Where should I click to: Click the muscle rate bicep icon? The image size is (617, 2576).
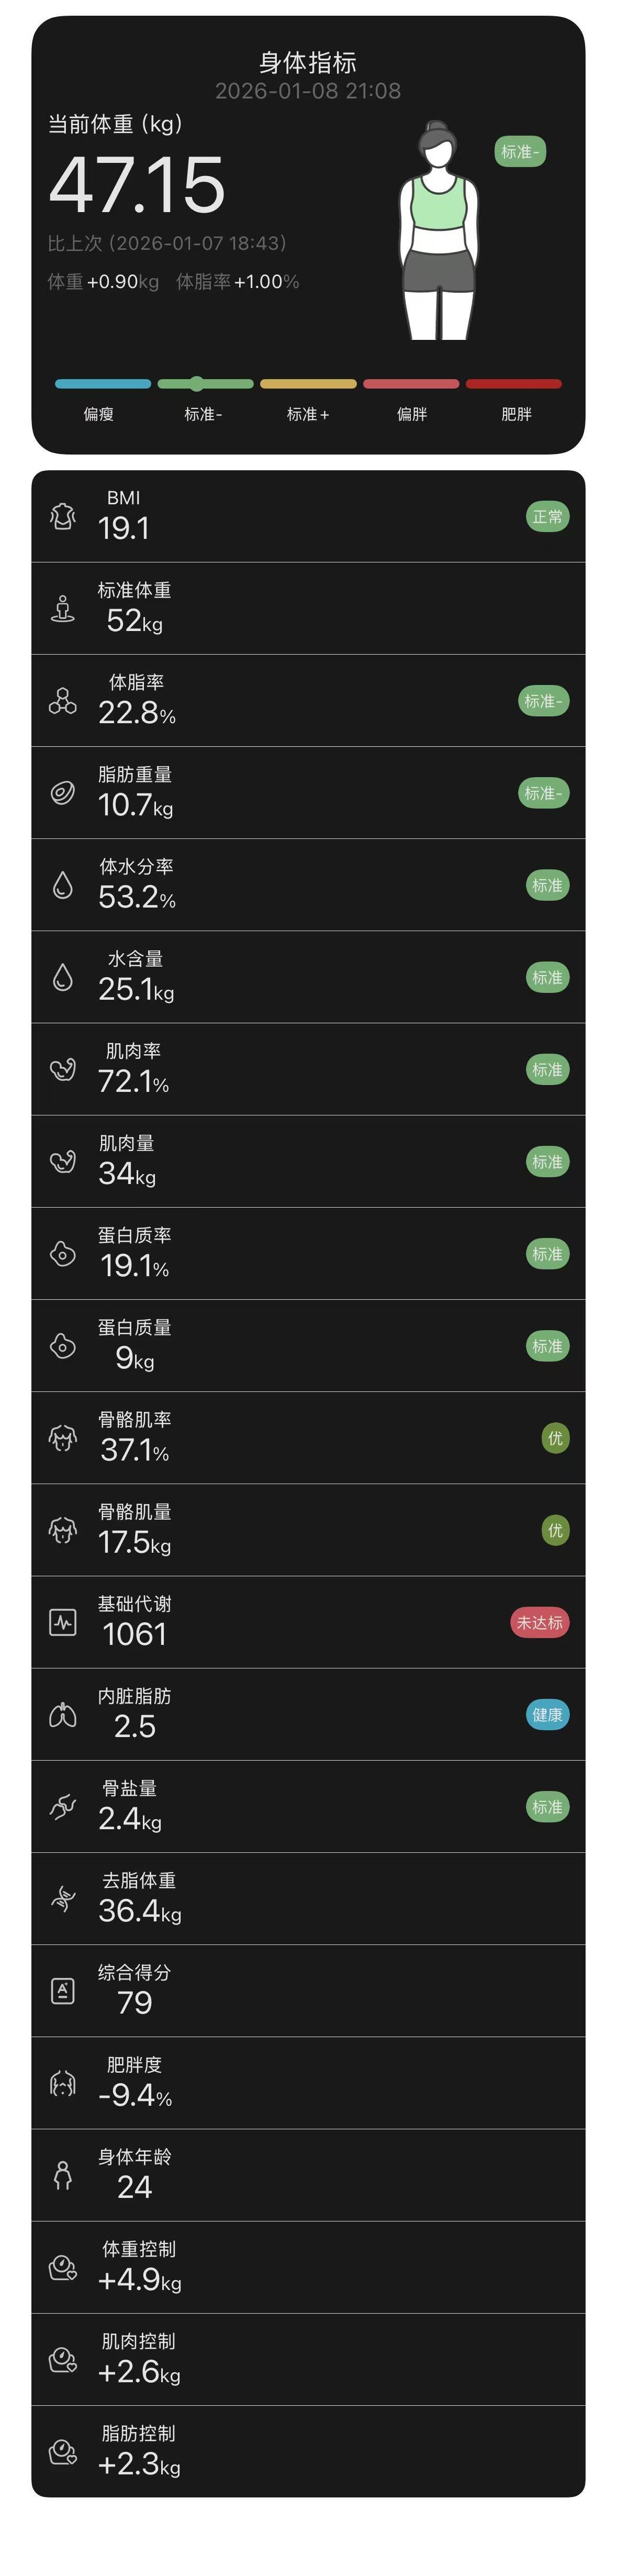63,1069
